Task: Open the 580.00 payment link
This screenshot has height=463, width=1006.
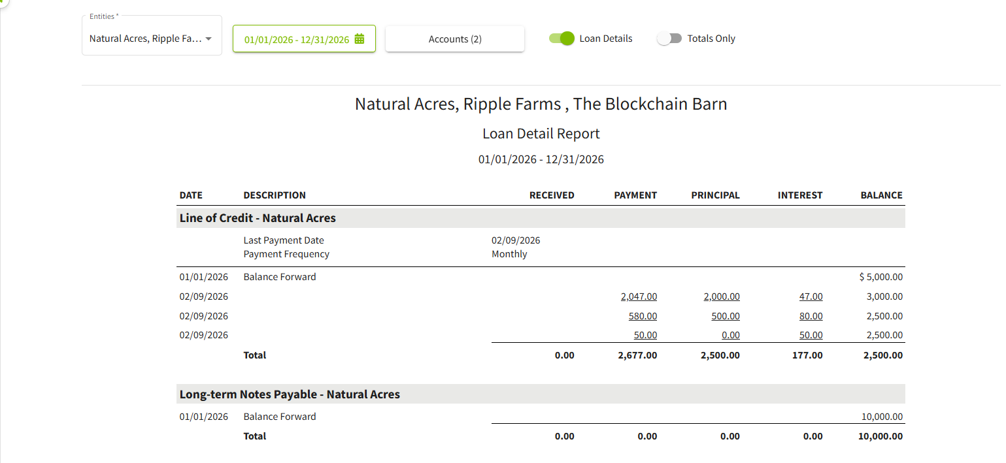Action: click(x=645, y=316)
